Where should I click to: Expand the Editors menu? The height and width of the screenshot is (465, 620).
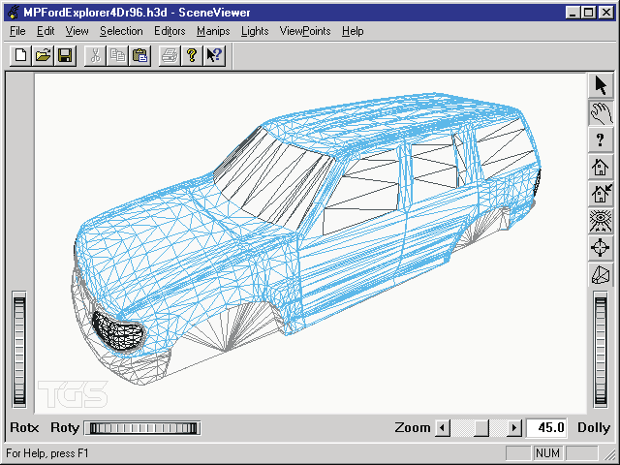click(x=170, y=31)
